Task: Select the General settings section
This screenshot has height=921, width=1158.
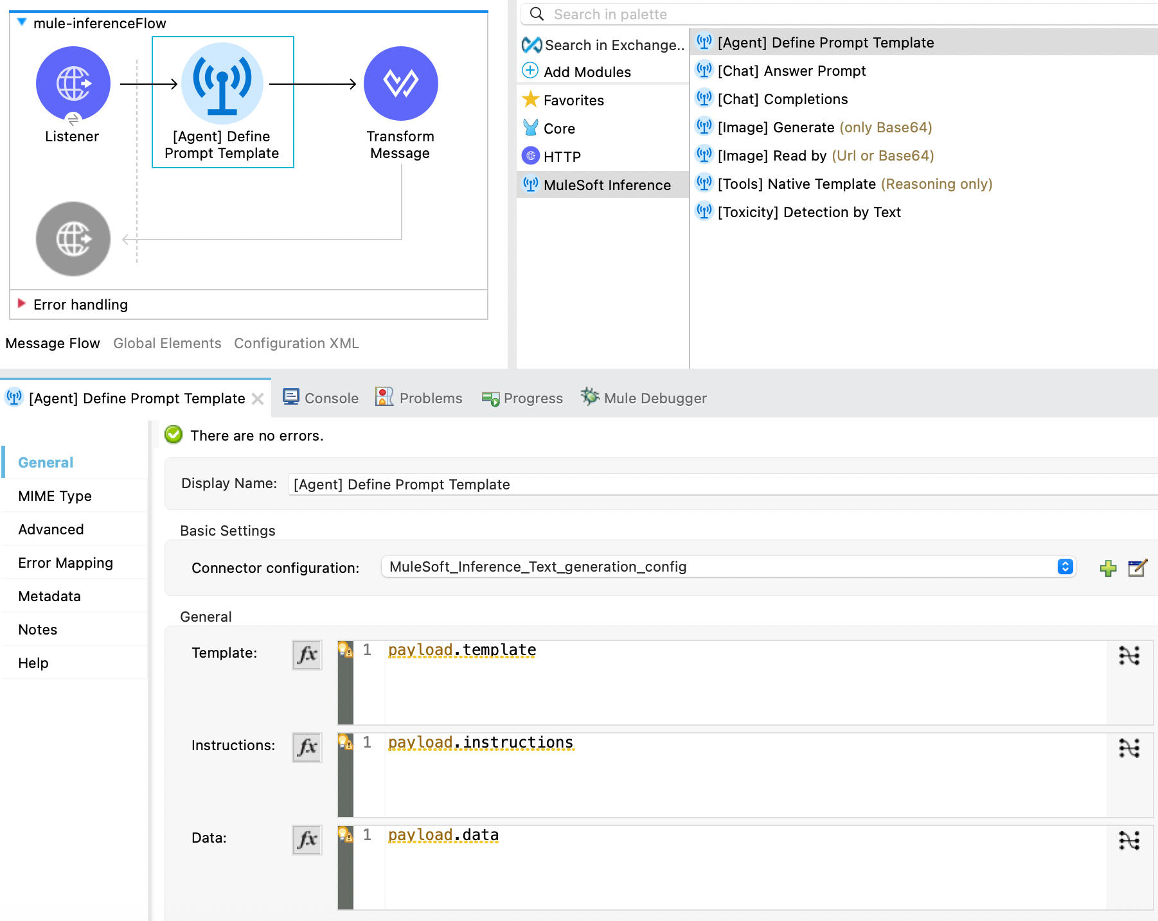Action: (75, 462)
